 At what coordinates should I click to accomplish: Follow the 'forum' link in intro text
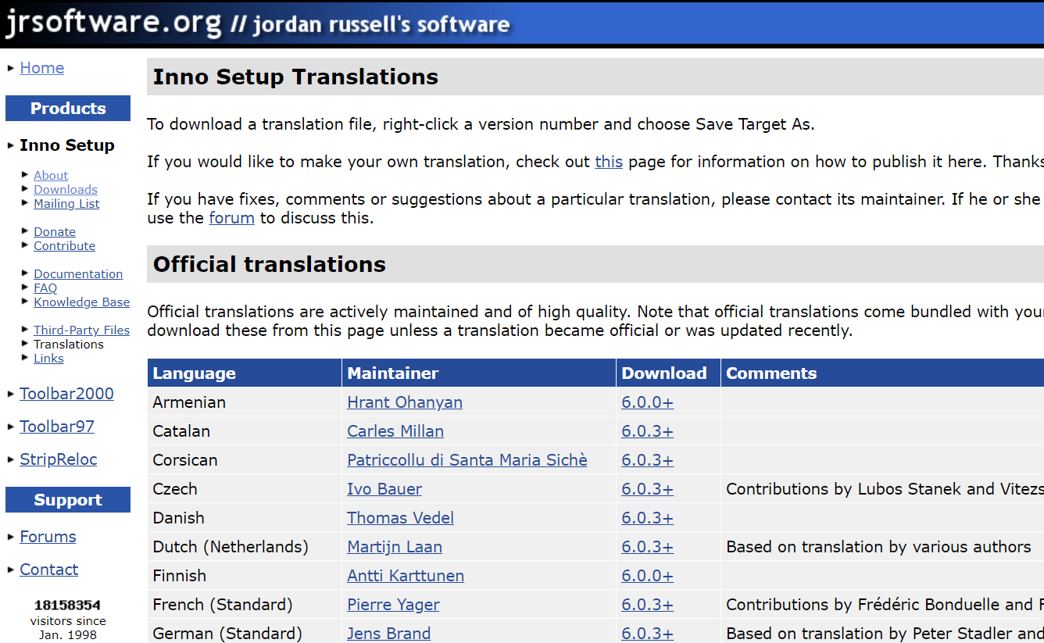(x=231, y=218)
